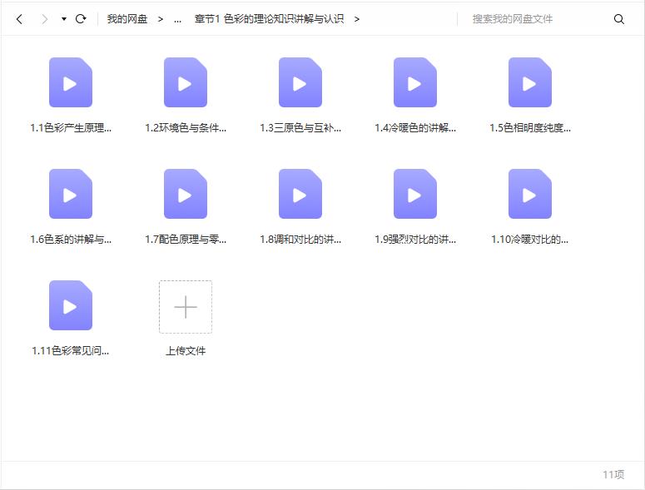
Task: Select the 1.5色相明度纯度 video file icon
Action: pos(530,82)
